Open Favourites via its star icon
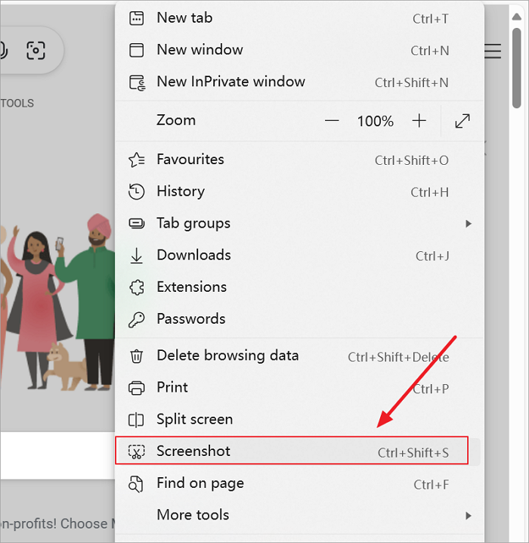The height and width of the screenshot is (543, 529). (137, 160)
